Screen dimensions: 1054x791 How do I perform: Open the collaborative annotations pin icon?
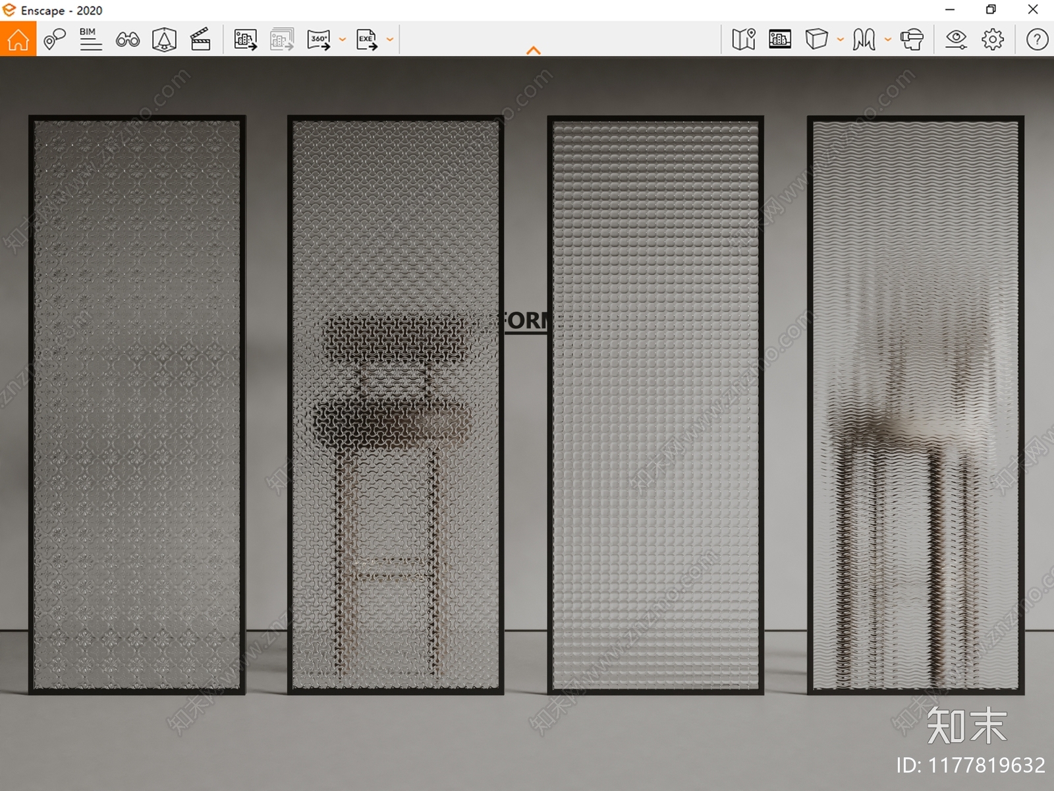coord(55,40)
